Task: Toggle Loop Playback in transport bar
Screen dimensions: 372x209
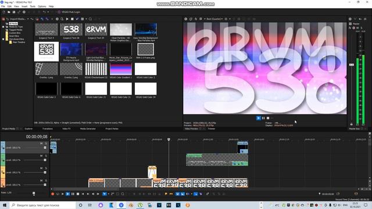Action: [58, 194]
